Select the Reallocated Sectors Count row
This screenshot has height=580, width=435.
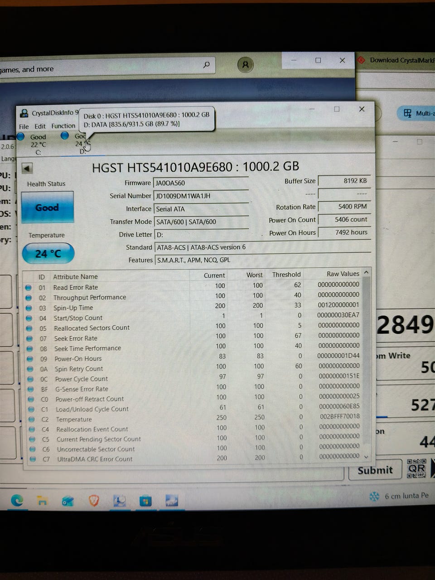[x=193, y=327]
